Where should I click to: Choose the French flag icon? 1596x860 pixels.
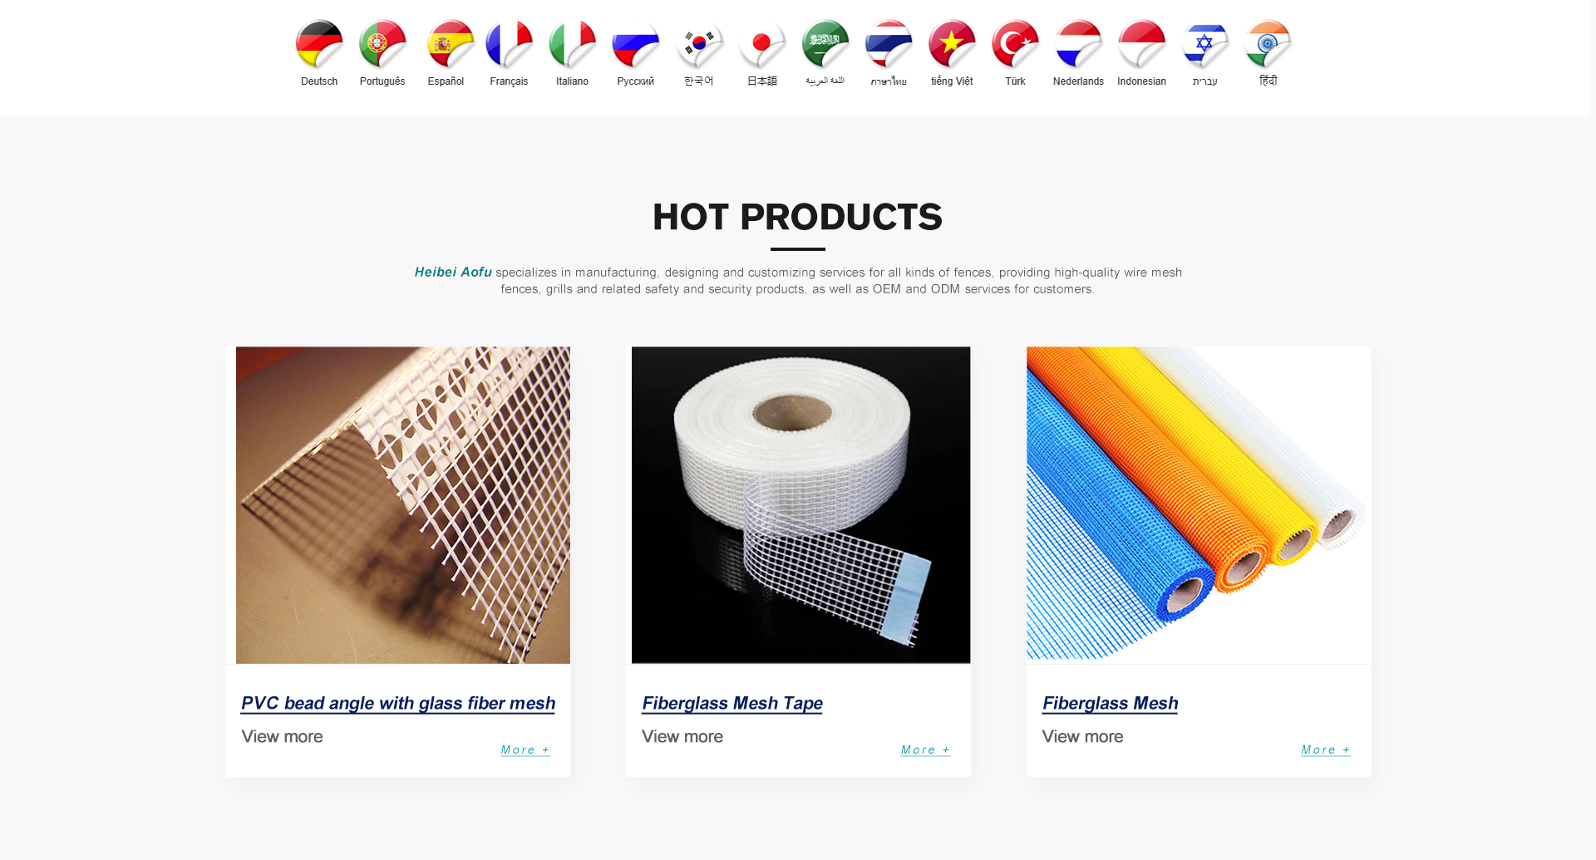pyautogui.click(x=509, y=44)
